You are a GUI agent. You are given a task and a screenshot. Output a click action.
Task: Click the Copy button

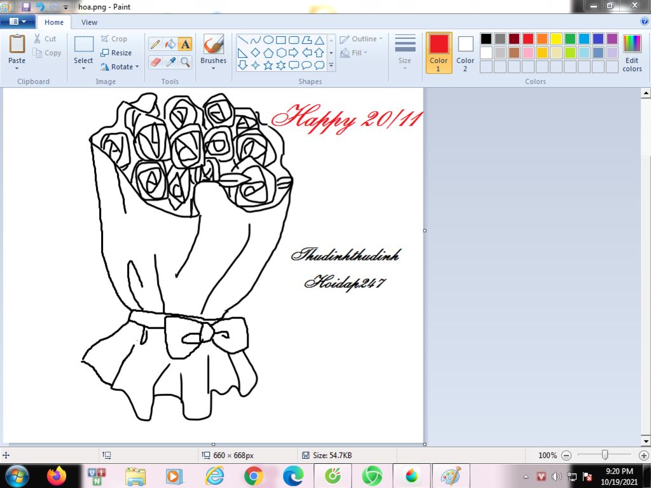coord(47,53)
